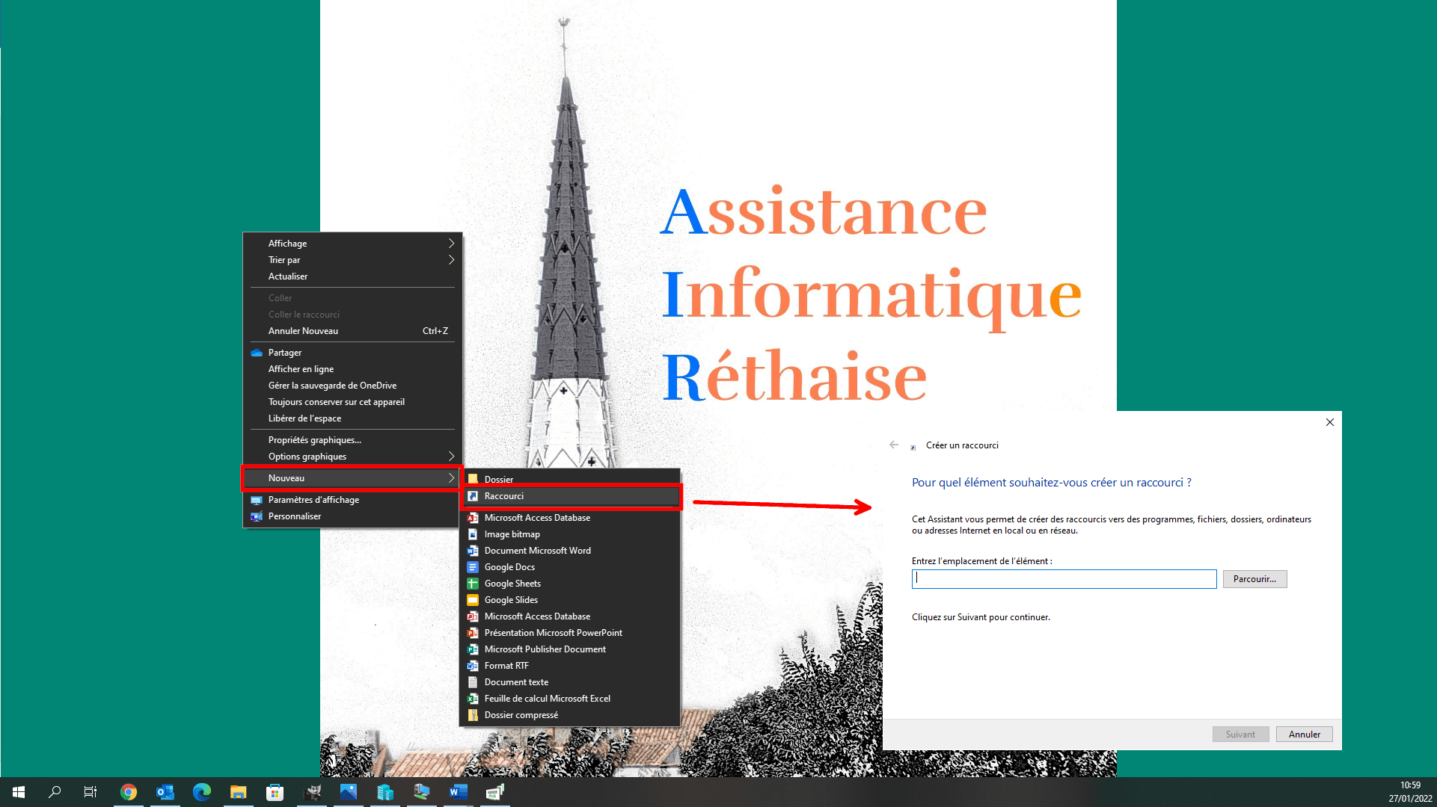Click Windows Start button in taskbar
This screenshot has width=1437, height=807.
click(x=18, y=791)
